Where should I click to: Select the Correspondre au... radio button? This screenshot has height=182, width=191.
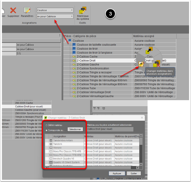46,130
